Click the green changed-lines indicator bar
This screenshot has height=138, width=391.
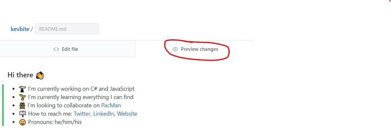coord(3,105)
